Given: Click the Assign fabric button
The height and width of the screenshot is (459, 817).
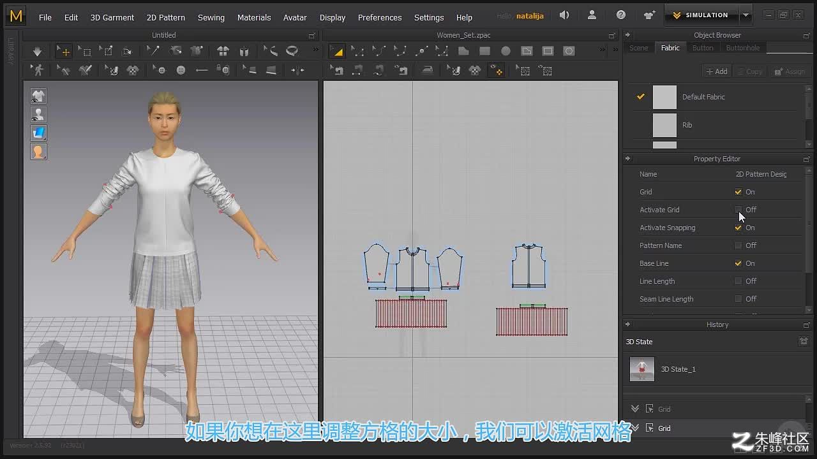Looking at the screenshot, I should (790, 71).
